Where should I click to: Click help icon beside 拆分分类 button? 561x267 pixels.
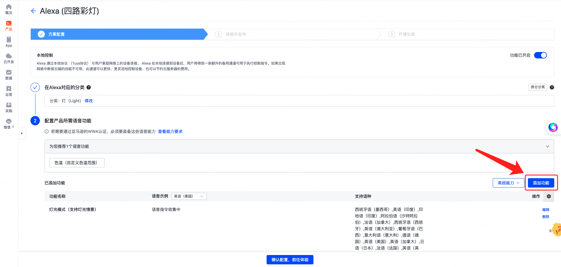click(x=552, y=87)
